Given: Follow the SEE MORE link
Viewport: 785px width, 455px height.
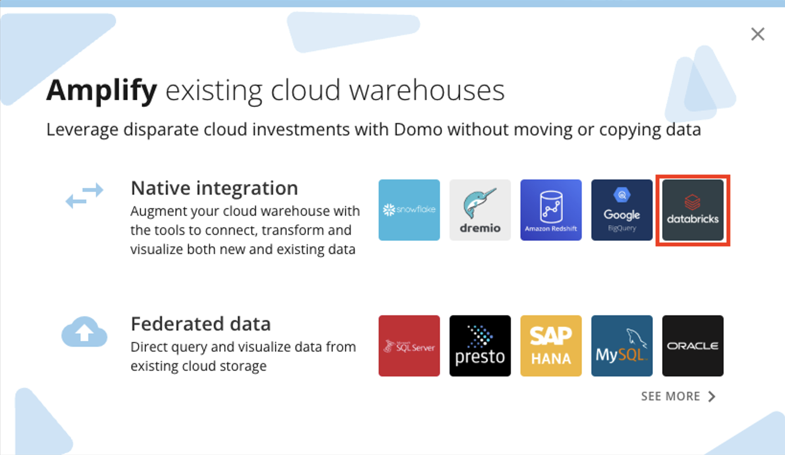Looking at the screenshot, I should click(x=670, y=396).
